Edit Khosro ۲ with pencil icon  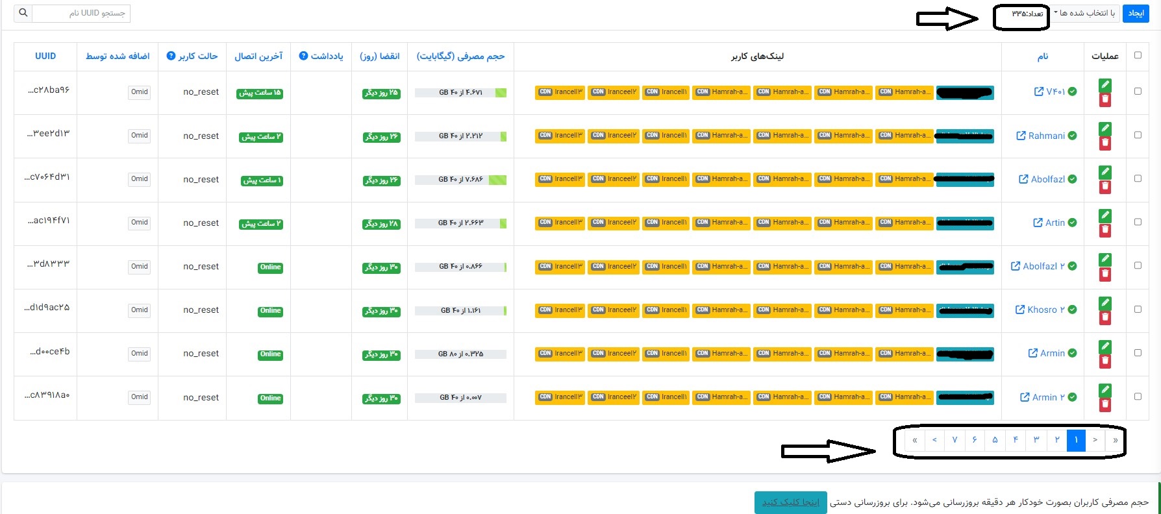point(1105,303)
